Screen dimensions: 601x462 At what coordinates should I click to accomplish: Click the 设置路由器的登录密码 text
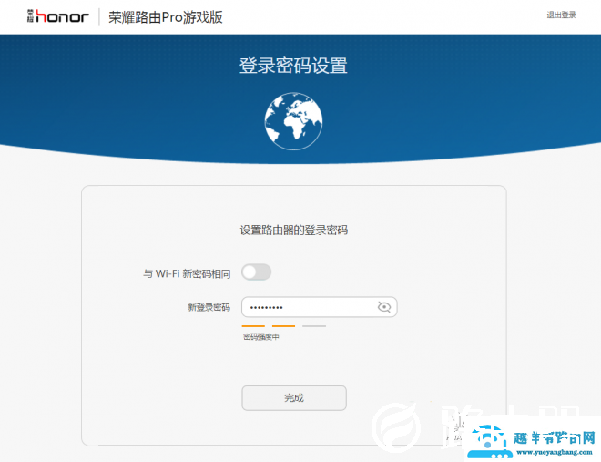click(294, 231)
